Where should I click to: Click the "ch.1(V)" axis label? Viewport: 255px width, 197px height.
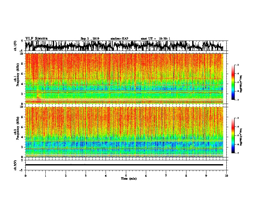(15, 46)
